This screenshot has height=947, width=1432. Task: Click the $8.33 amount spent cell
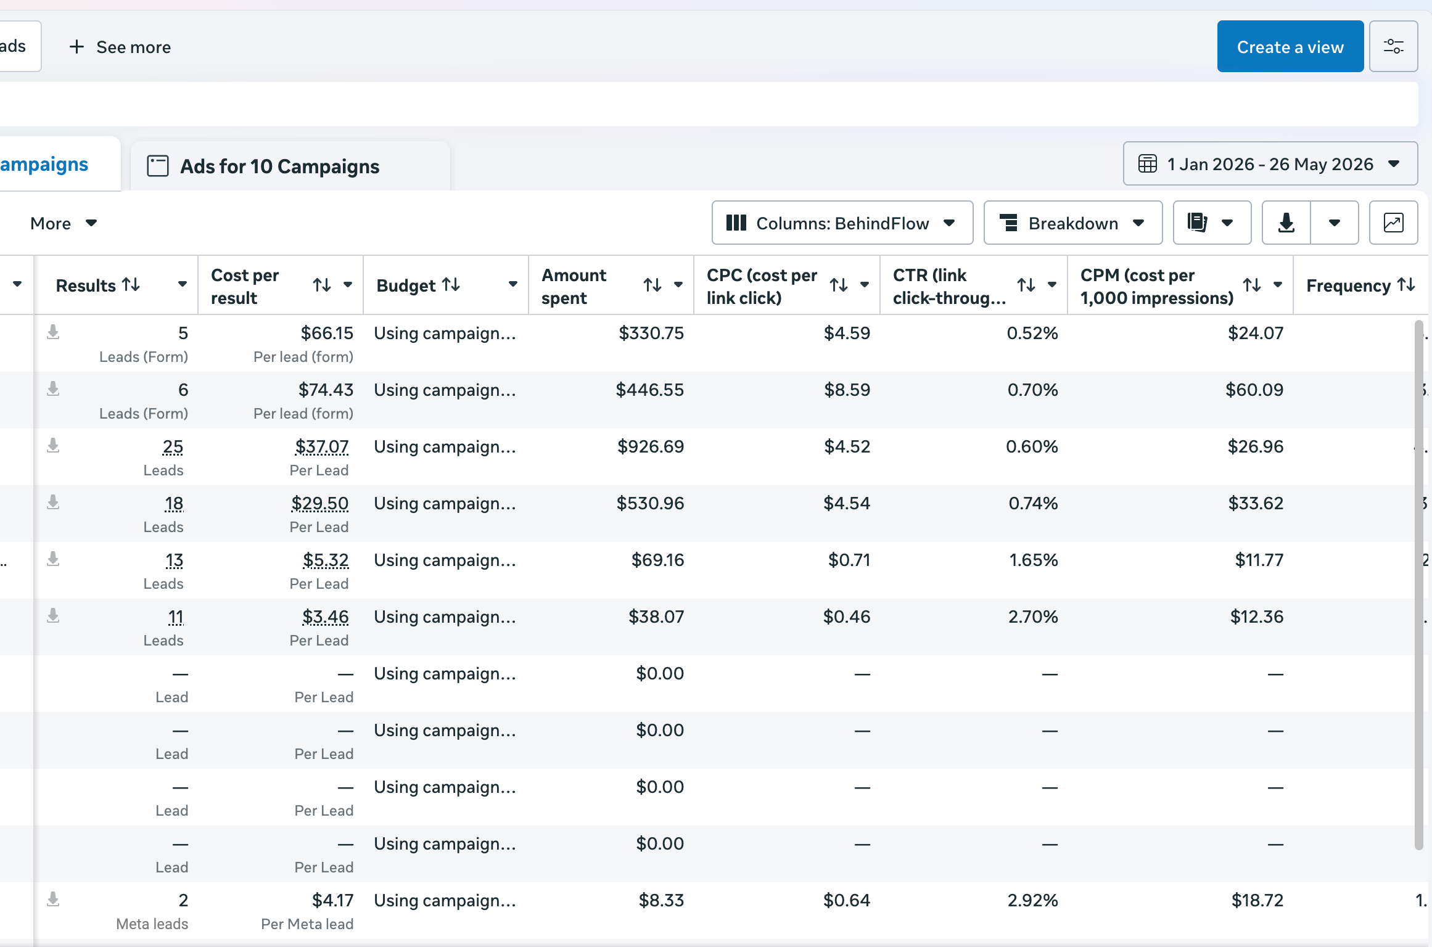pos(661,900)
